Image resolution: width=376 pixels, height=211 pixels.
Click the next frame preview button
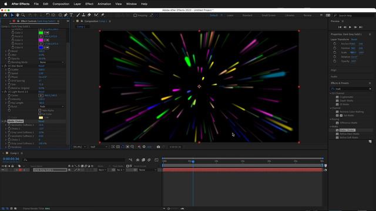355,28
